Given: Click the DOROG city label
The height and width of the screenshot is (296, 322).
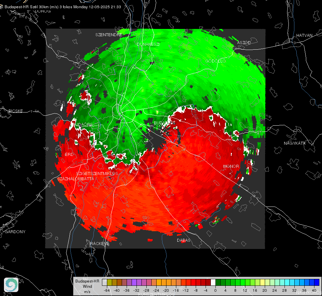Looking at the screenshot, I should [43, 11].
